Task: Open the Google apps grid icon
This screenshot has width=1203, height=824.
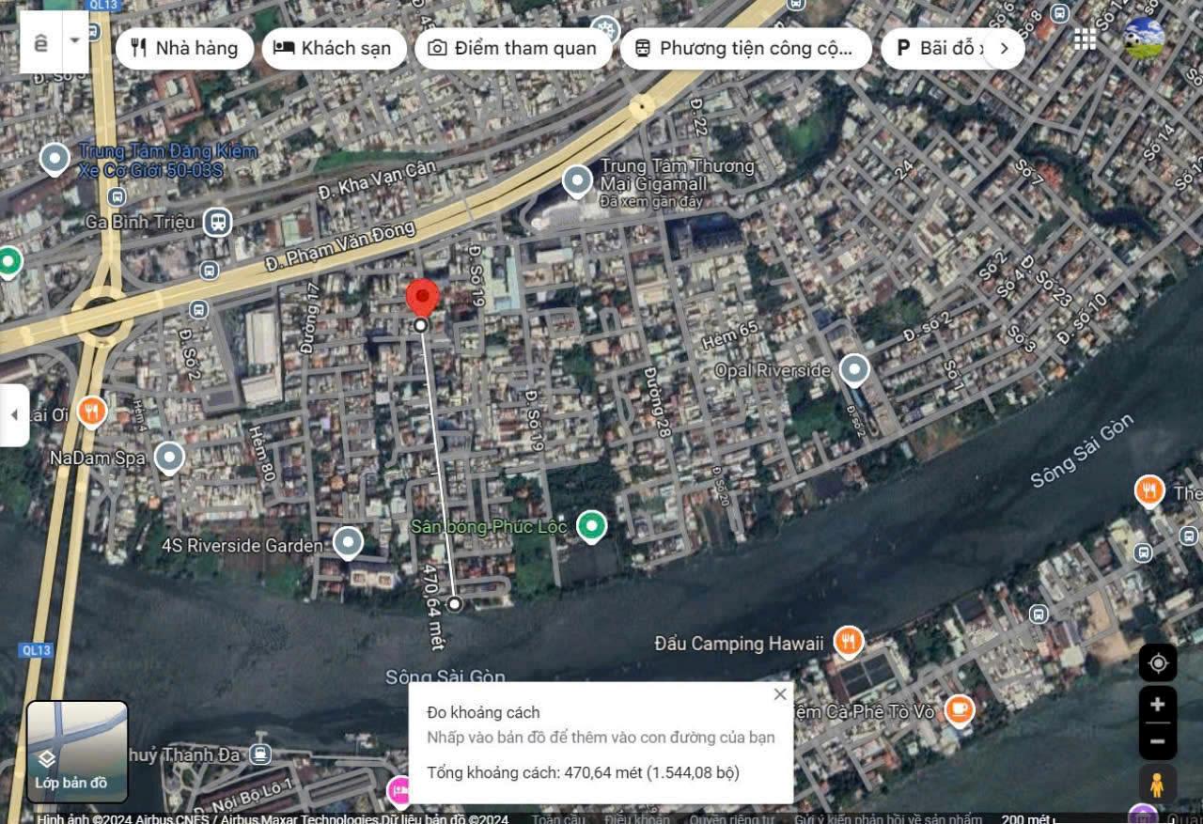Action: point(1085,39)
